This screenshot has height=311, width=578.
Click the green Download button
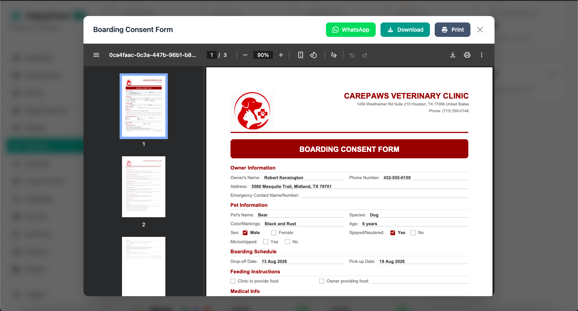click(x=405, y=30)
